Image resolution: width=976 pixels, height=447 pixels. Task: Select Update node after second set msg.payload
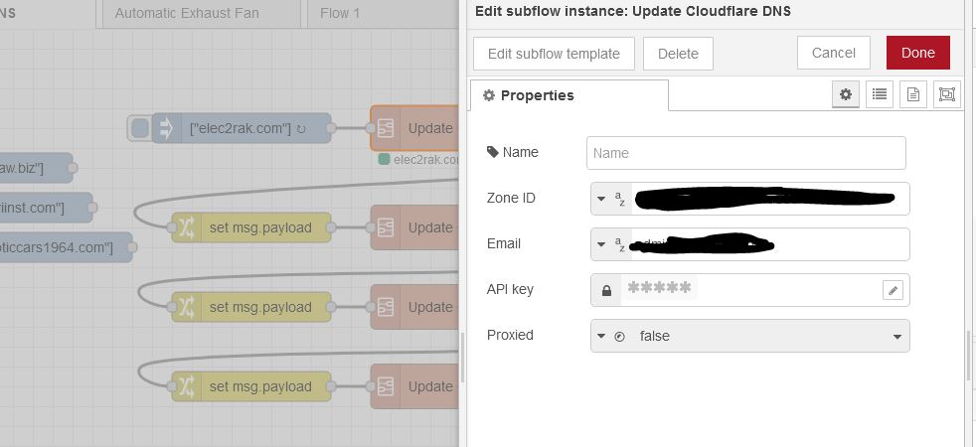pyautogui.click(x=414, y=307)
